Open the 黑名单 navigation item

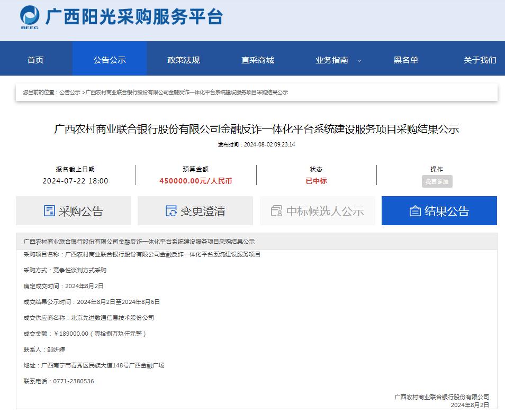tap(406, 60)
